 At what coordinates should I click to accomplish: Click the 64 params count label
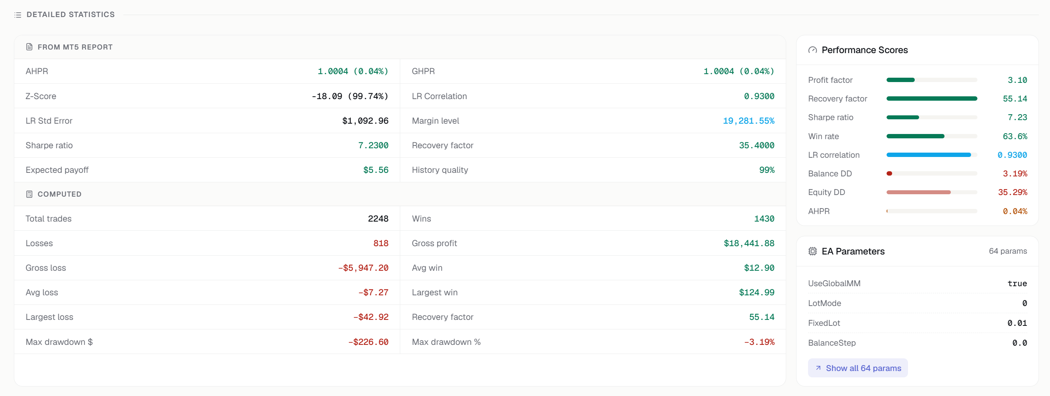pyautogui.click(x=1008, y=251)
